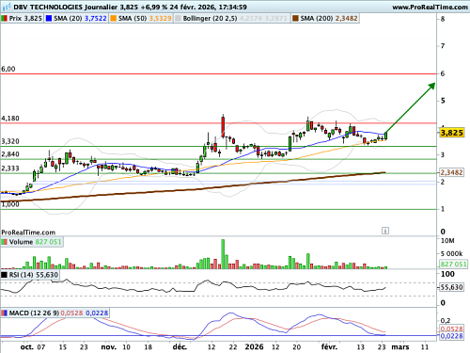470x353 pixels.
Task: Click the MACD legend color icon
Action: pos(5,313)
